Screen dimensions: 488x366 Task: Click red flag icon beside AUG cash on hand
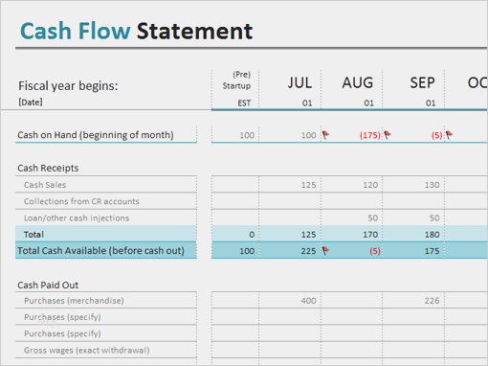tap(388, 135)
